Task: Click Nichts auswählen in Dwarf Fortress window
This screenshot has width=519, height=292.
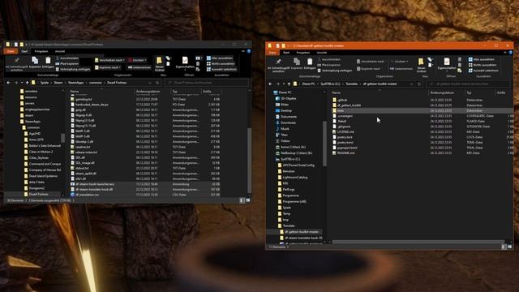Action: [221, 63]
